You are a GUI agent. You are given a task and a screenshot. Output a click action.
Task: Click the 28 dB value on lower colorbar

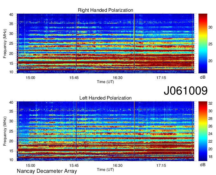pos(210,119)
